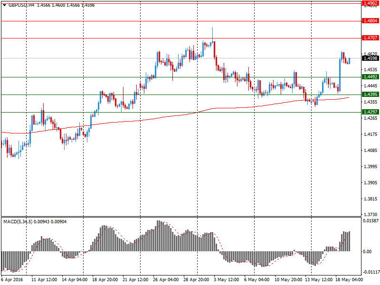
Task: Click the MACD zero level 0.00 label
Action: click(367, 252)
